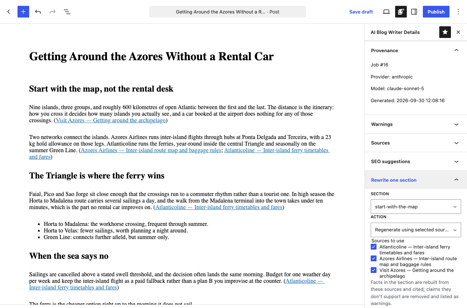Select the heading 'When the sea says no'
Screen dimensions: 467x308
pos(69,256)
